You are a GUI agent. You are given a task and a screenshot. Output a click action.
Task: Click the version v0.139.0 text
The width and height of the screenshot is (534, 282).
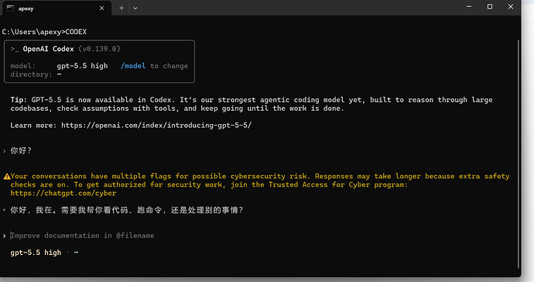(x=99, y=49)
